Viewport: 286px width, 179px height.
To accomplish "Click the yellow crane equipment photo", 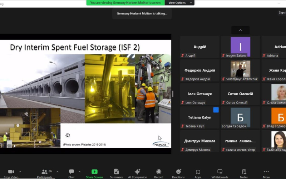I will pos(30,128).
